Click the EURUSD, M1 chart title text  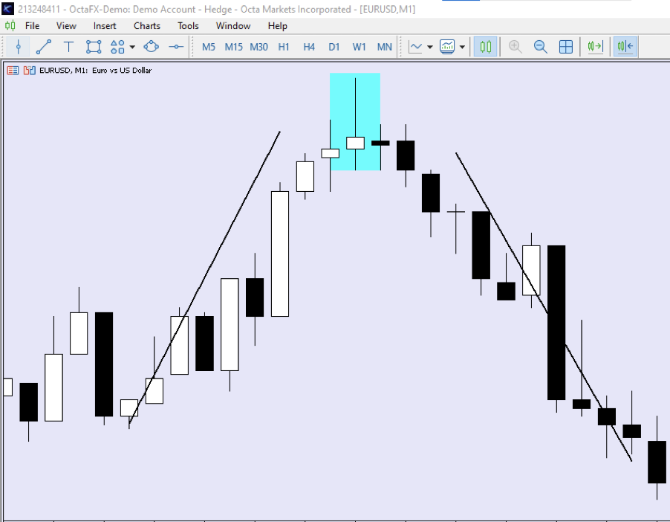tap(95, 71)
